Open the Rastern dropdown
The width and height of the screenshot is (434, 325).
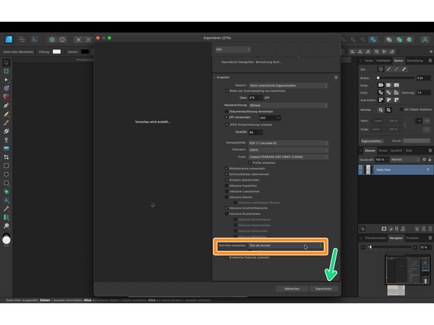pyautogui.click(x=288, y=86)
